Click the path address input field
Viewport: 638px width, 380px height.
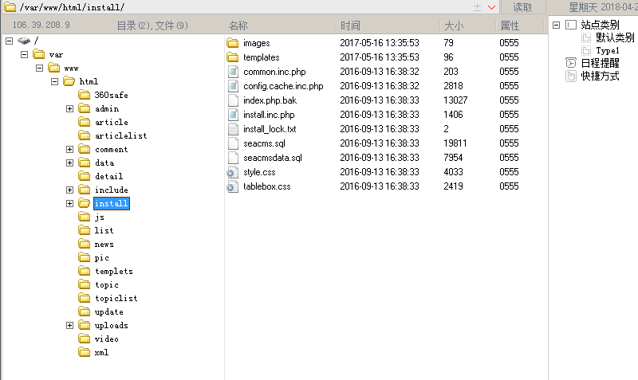coord(239,7)
